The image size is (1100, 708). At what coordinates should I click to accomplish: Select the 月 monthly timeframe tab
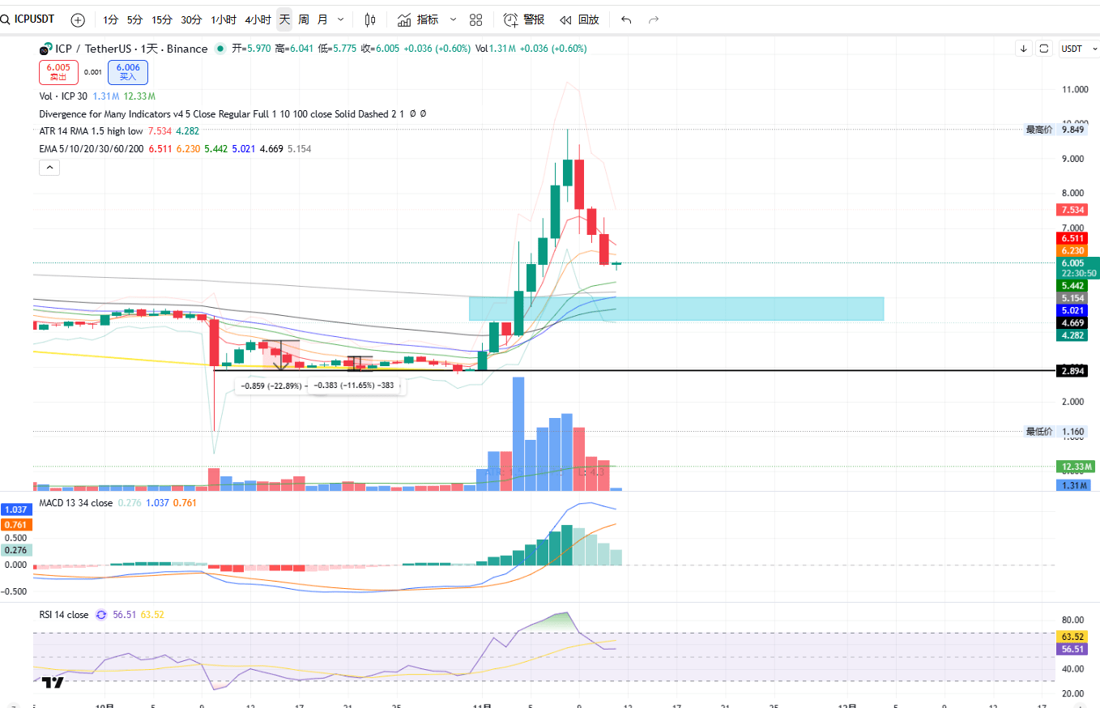point(322,19)
